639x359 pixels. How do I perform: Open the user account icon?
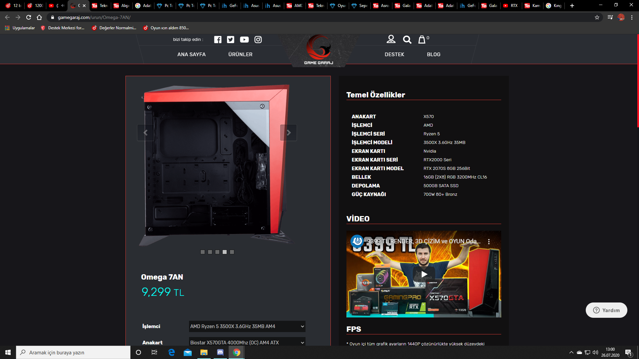pos(391,39)
